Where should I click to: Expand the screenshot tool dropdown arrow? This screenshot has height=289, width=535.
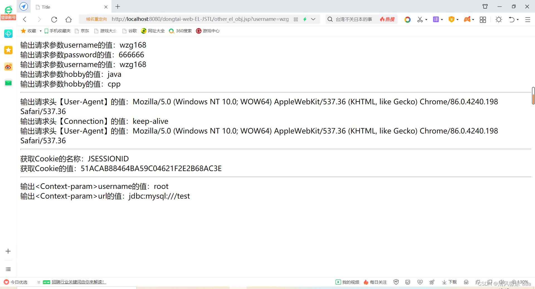pyautogui.click(x=426, y=19)
